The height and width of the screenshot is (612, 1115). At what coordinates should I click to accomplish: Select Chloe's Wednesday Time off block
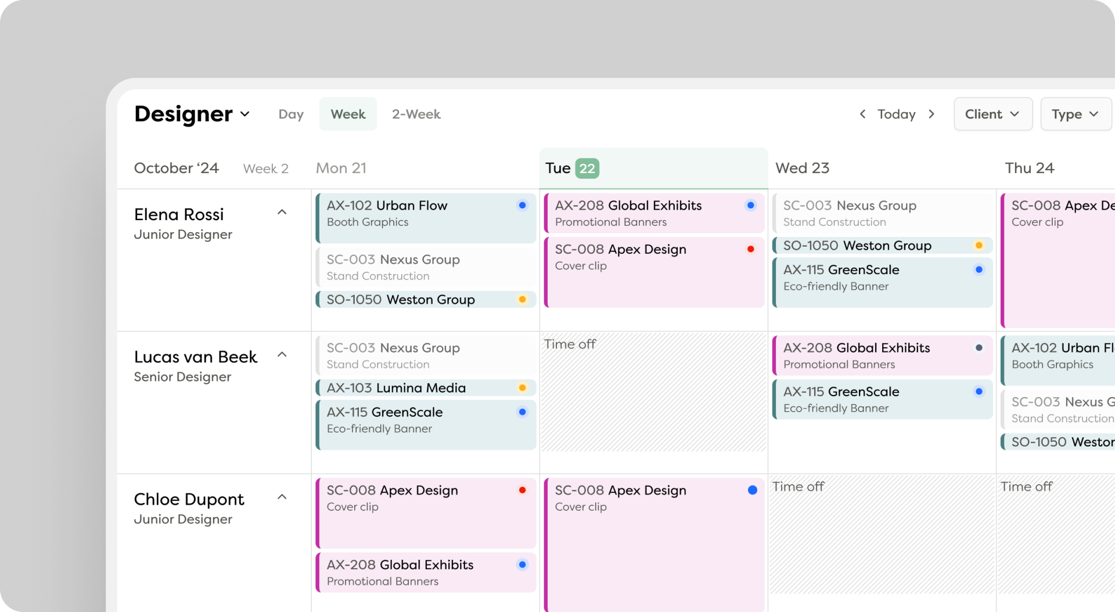pyautogui.click(x=882, y=534)
